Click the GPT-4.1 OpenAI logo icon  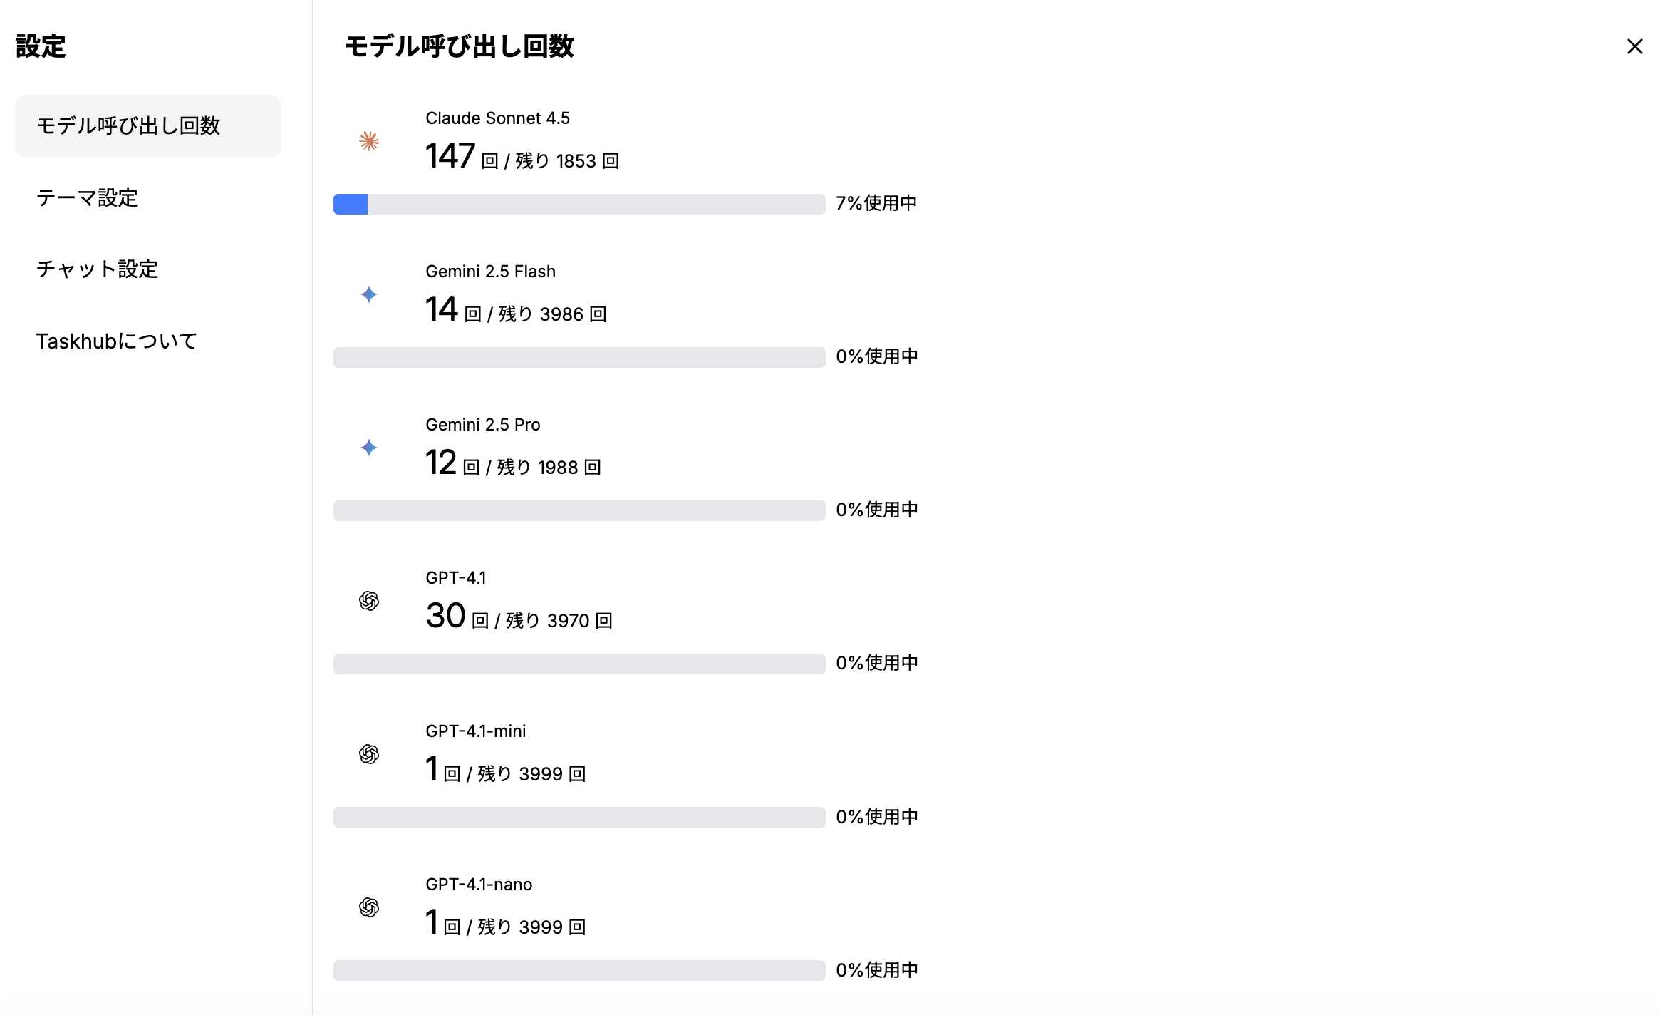point(369,601)
